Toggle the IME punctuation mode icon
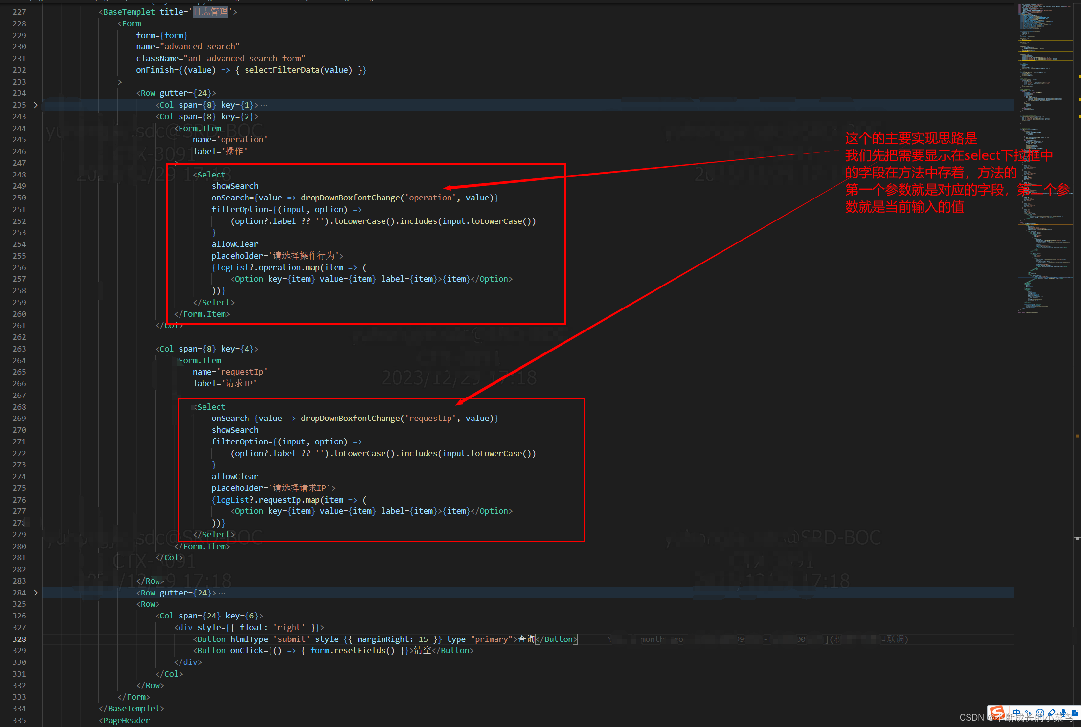This screenshot has width=1081, height=727. 1028,713
